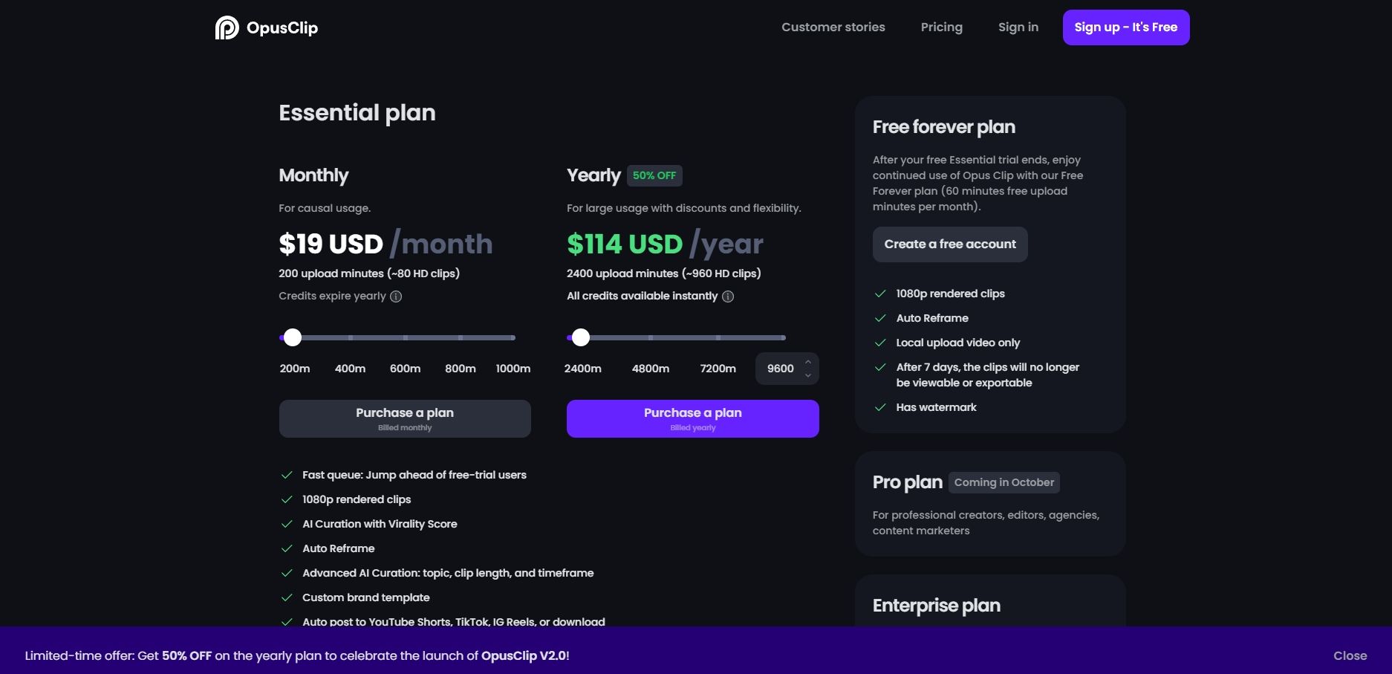The image size is (1392, 674).
Task: Open info icon beside All credits available instantly
Action: [728, 297]
